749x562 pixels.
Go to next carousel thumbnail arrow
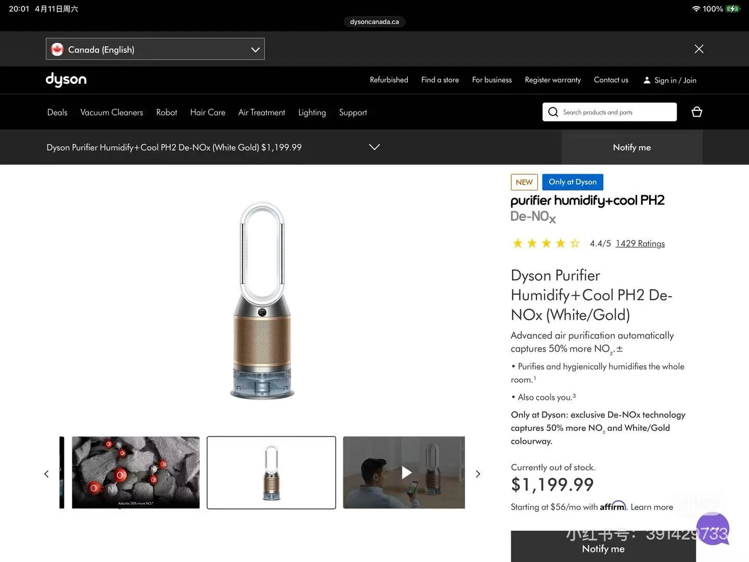pos(478,474)
